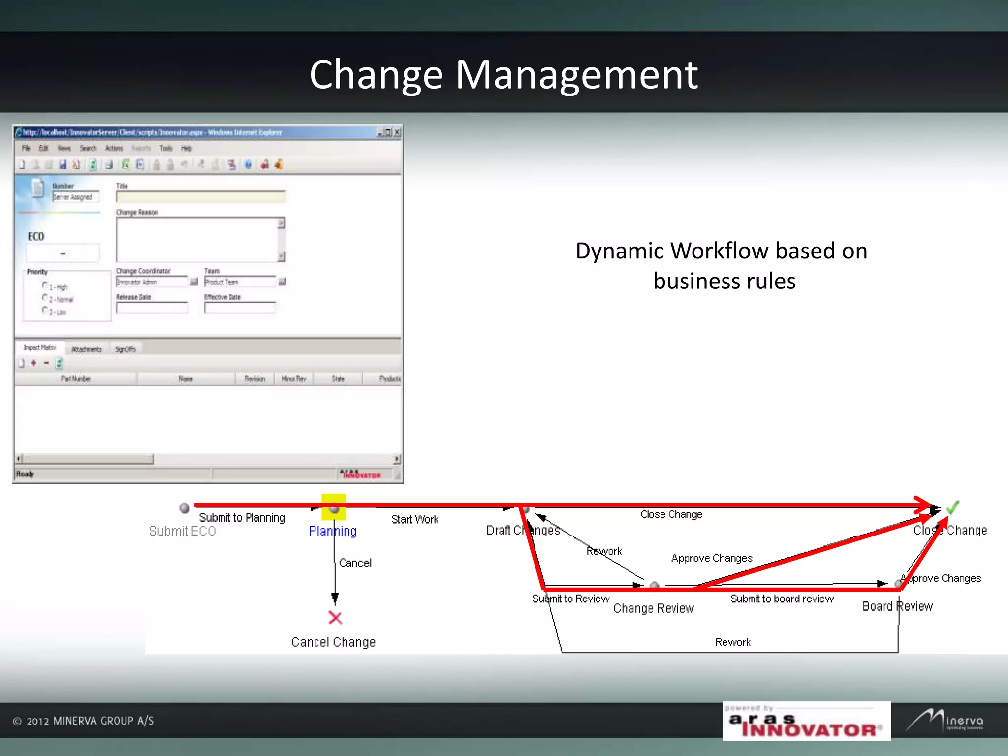1008x756 pixels.
Task: Click the Minor Rev column header
Action: [x=294, y=378]
